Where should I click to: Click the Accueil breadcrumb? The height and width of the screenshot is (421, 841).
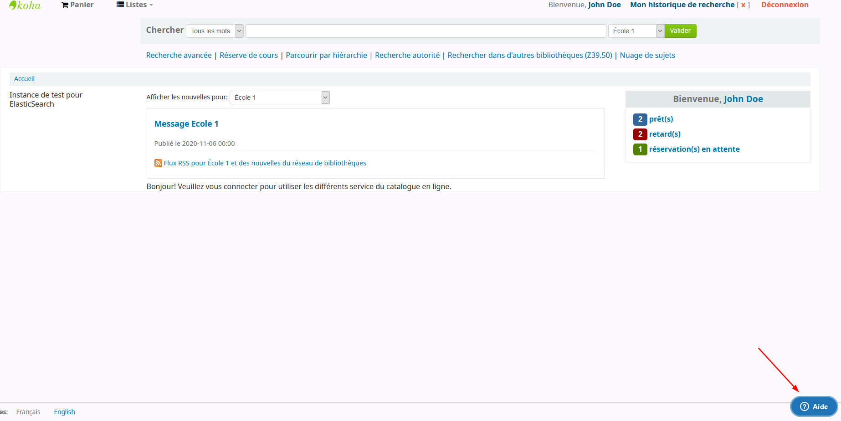[x=24, y=79]
